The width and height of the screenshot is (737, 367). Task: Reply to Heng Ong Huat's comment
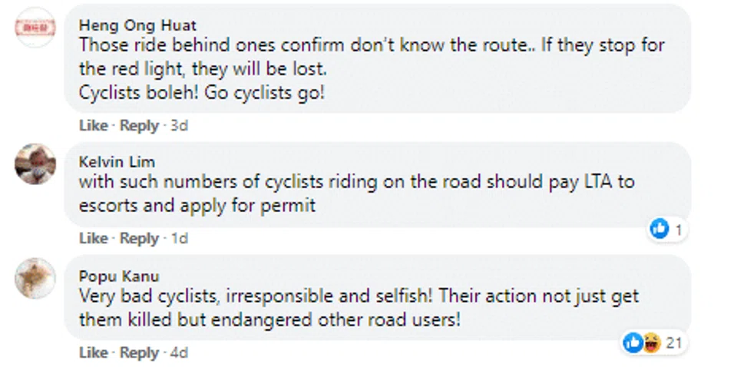139,125
